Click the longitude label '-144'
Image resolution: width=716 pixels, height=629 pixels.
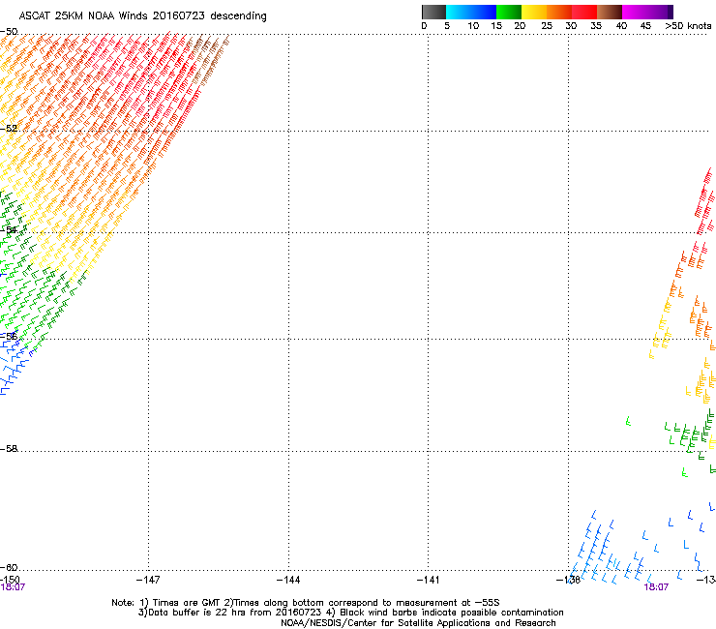click(x=288, y=580)
